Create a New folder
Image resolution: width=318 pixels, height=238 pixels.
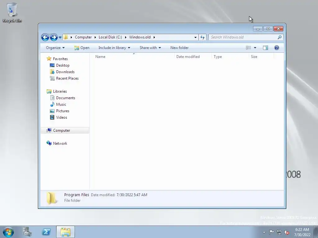(179, 48)
